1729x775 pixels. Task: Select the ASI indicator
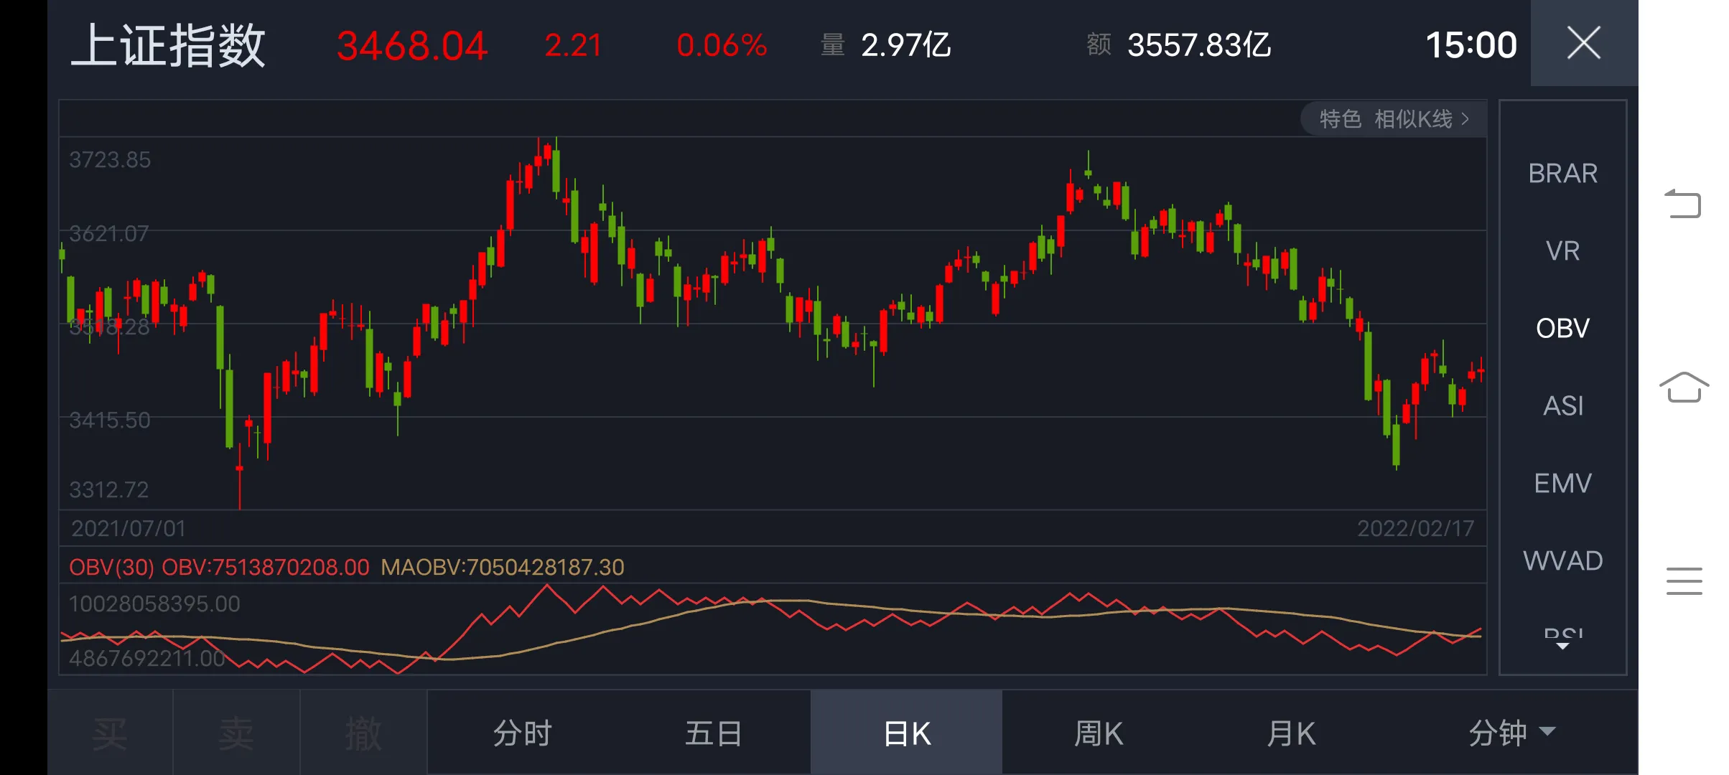1562,406
